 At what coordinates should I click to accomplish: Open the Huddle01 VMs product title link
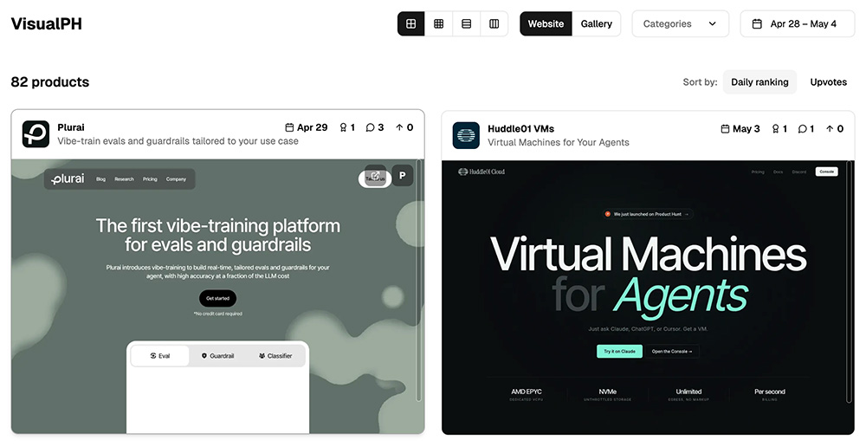pyautogui.click(x=520, y=129)
